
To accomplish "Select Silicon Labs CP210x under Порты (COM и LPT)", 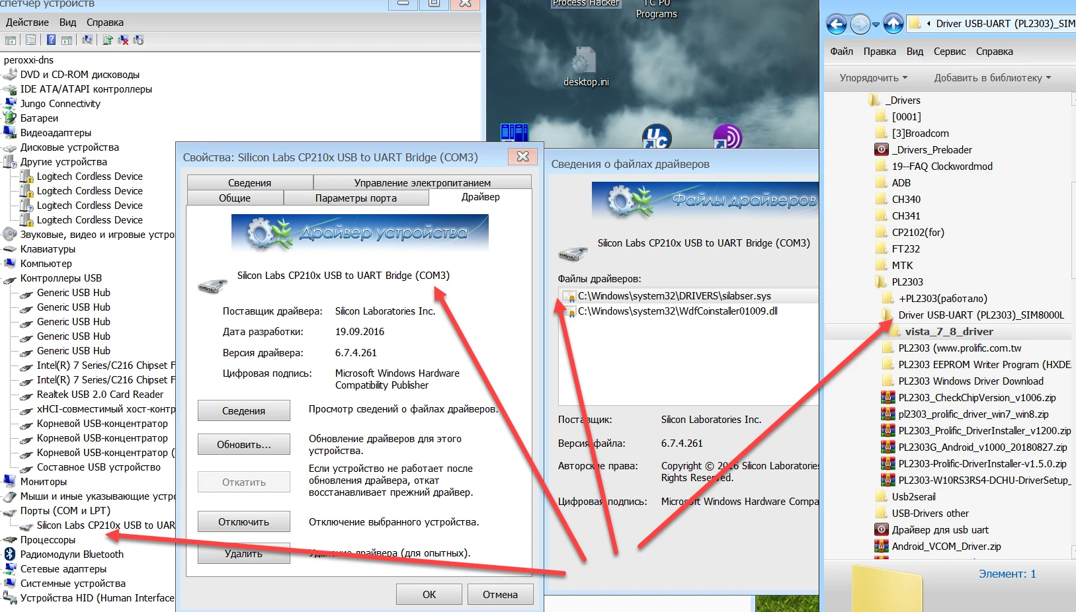I will [x=106, y=525].
